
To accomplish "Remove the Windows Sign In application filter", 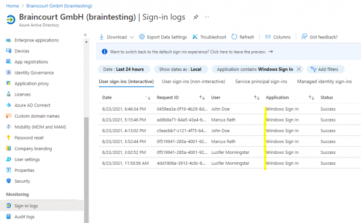I will [x=298, y=69].
